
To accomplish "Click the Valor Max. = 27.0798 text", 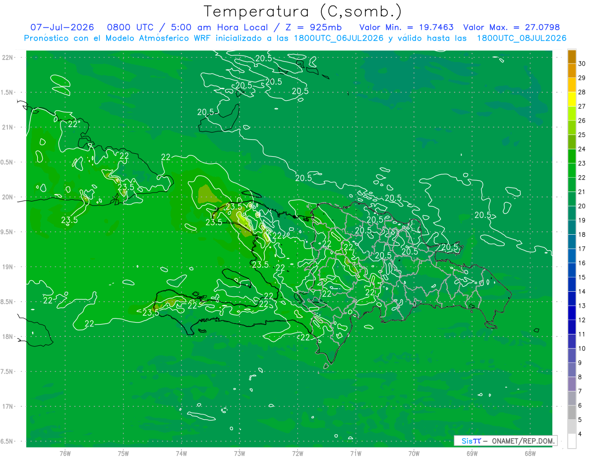I will [511, 27].
